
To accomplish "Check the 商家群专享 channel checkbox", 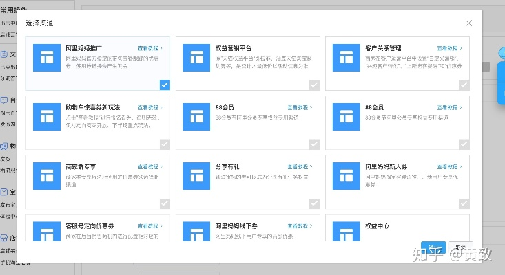I will coord(165,203).
